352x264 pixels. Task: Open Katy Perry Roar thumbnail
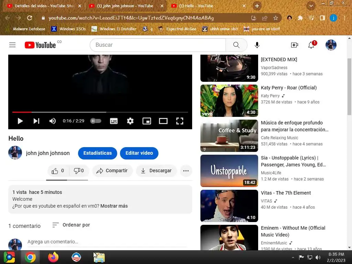(229, 101)
